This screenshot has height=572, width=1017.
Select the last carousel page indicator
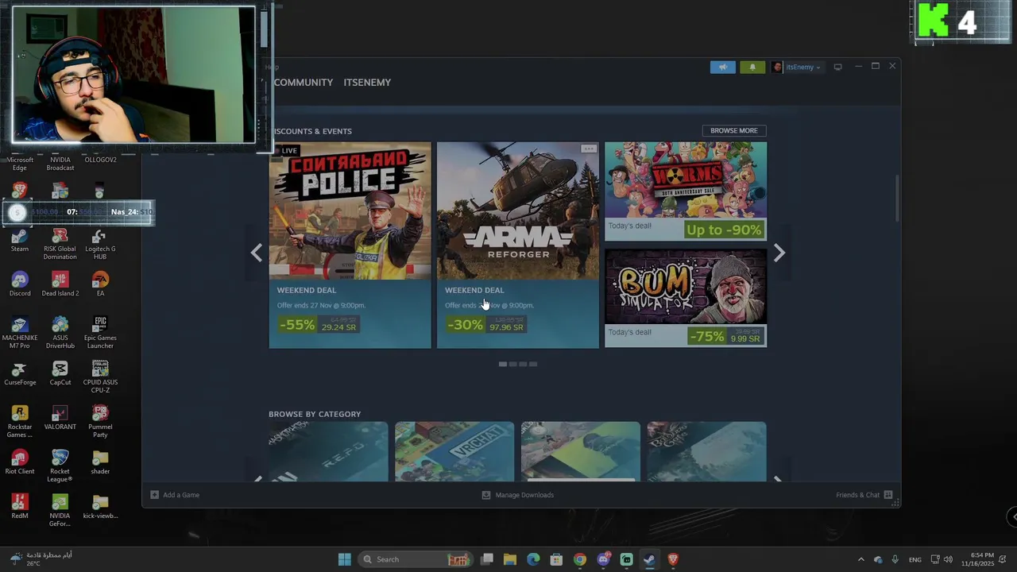coord(533,364)
